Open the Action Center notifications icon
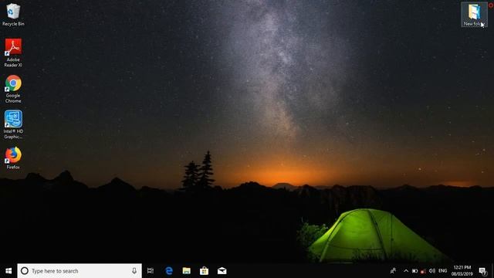Screen dimensions: 494x278 (482, 271)
